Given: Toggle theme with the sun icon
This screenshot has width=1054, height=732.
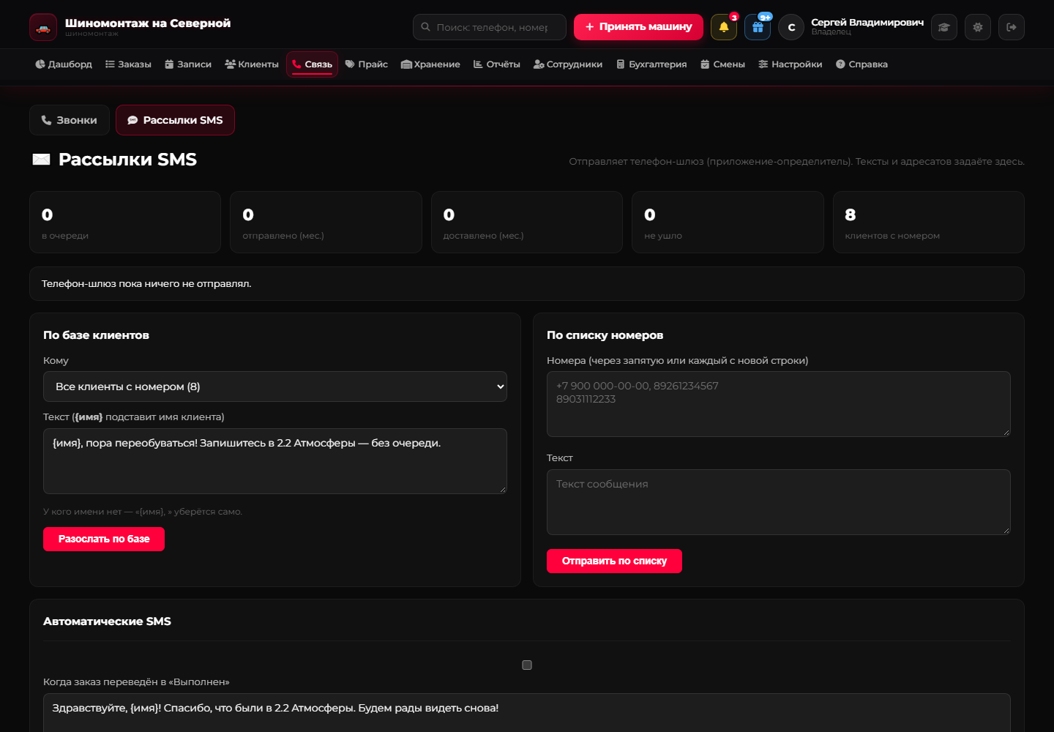Looking at the screenshot, I should (978, 27).
